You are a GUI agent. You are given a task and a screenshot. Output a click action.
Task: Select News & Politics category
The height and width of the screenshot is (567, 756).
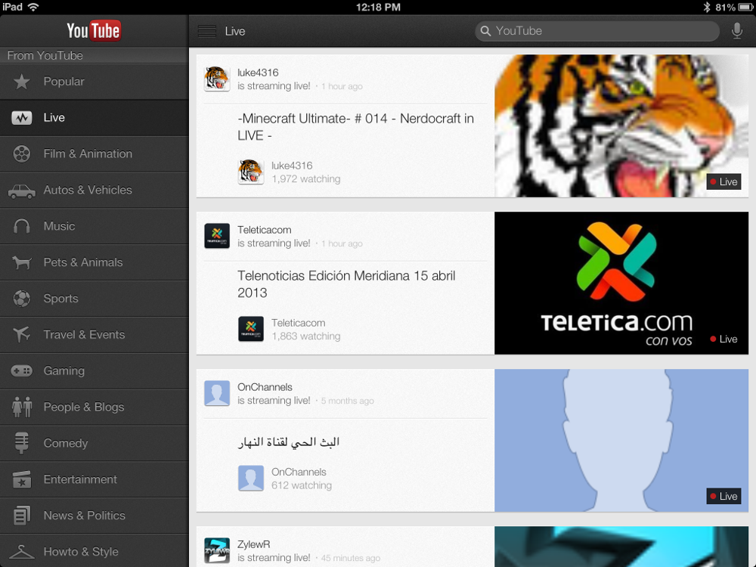pyautogui.click(x=94, y=516)
